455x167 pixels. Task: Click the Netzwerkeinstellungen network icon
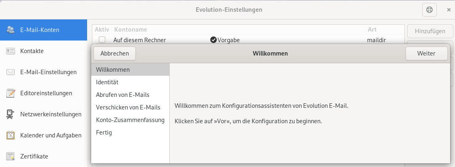[11, 114]
